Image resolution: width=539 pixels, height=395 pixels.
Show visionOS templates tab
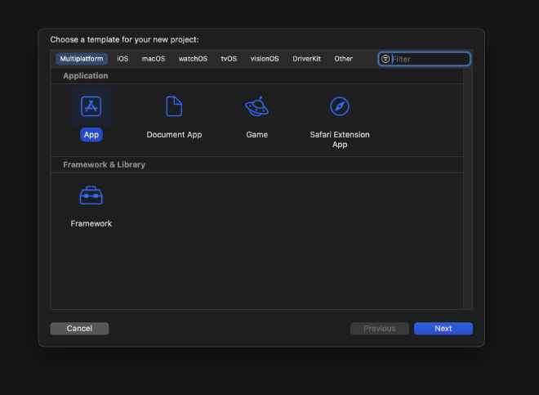click(265, 59)
